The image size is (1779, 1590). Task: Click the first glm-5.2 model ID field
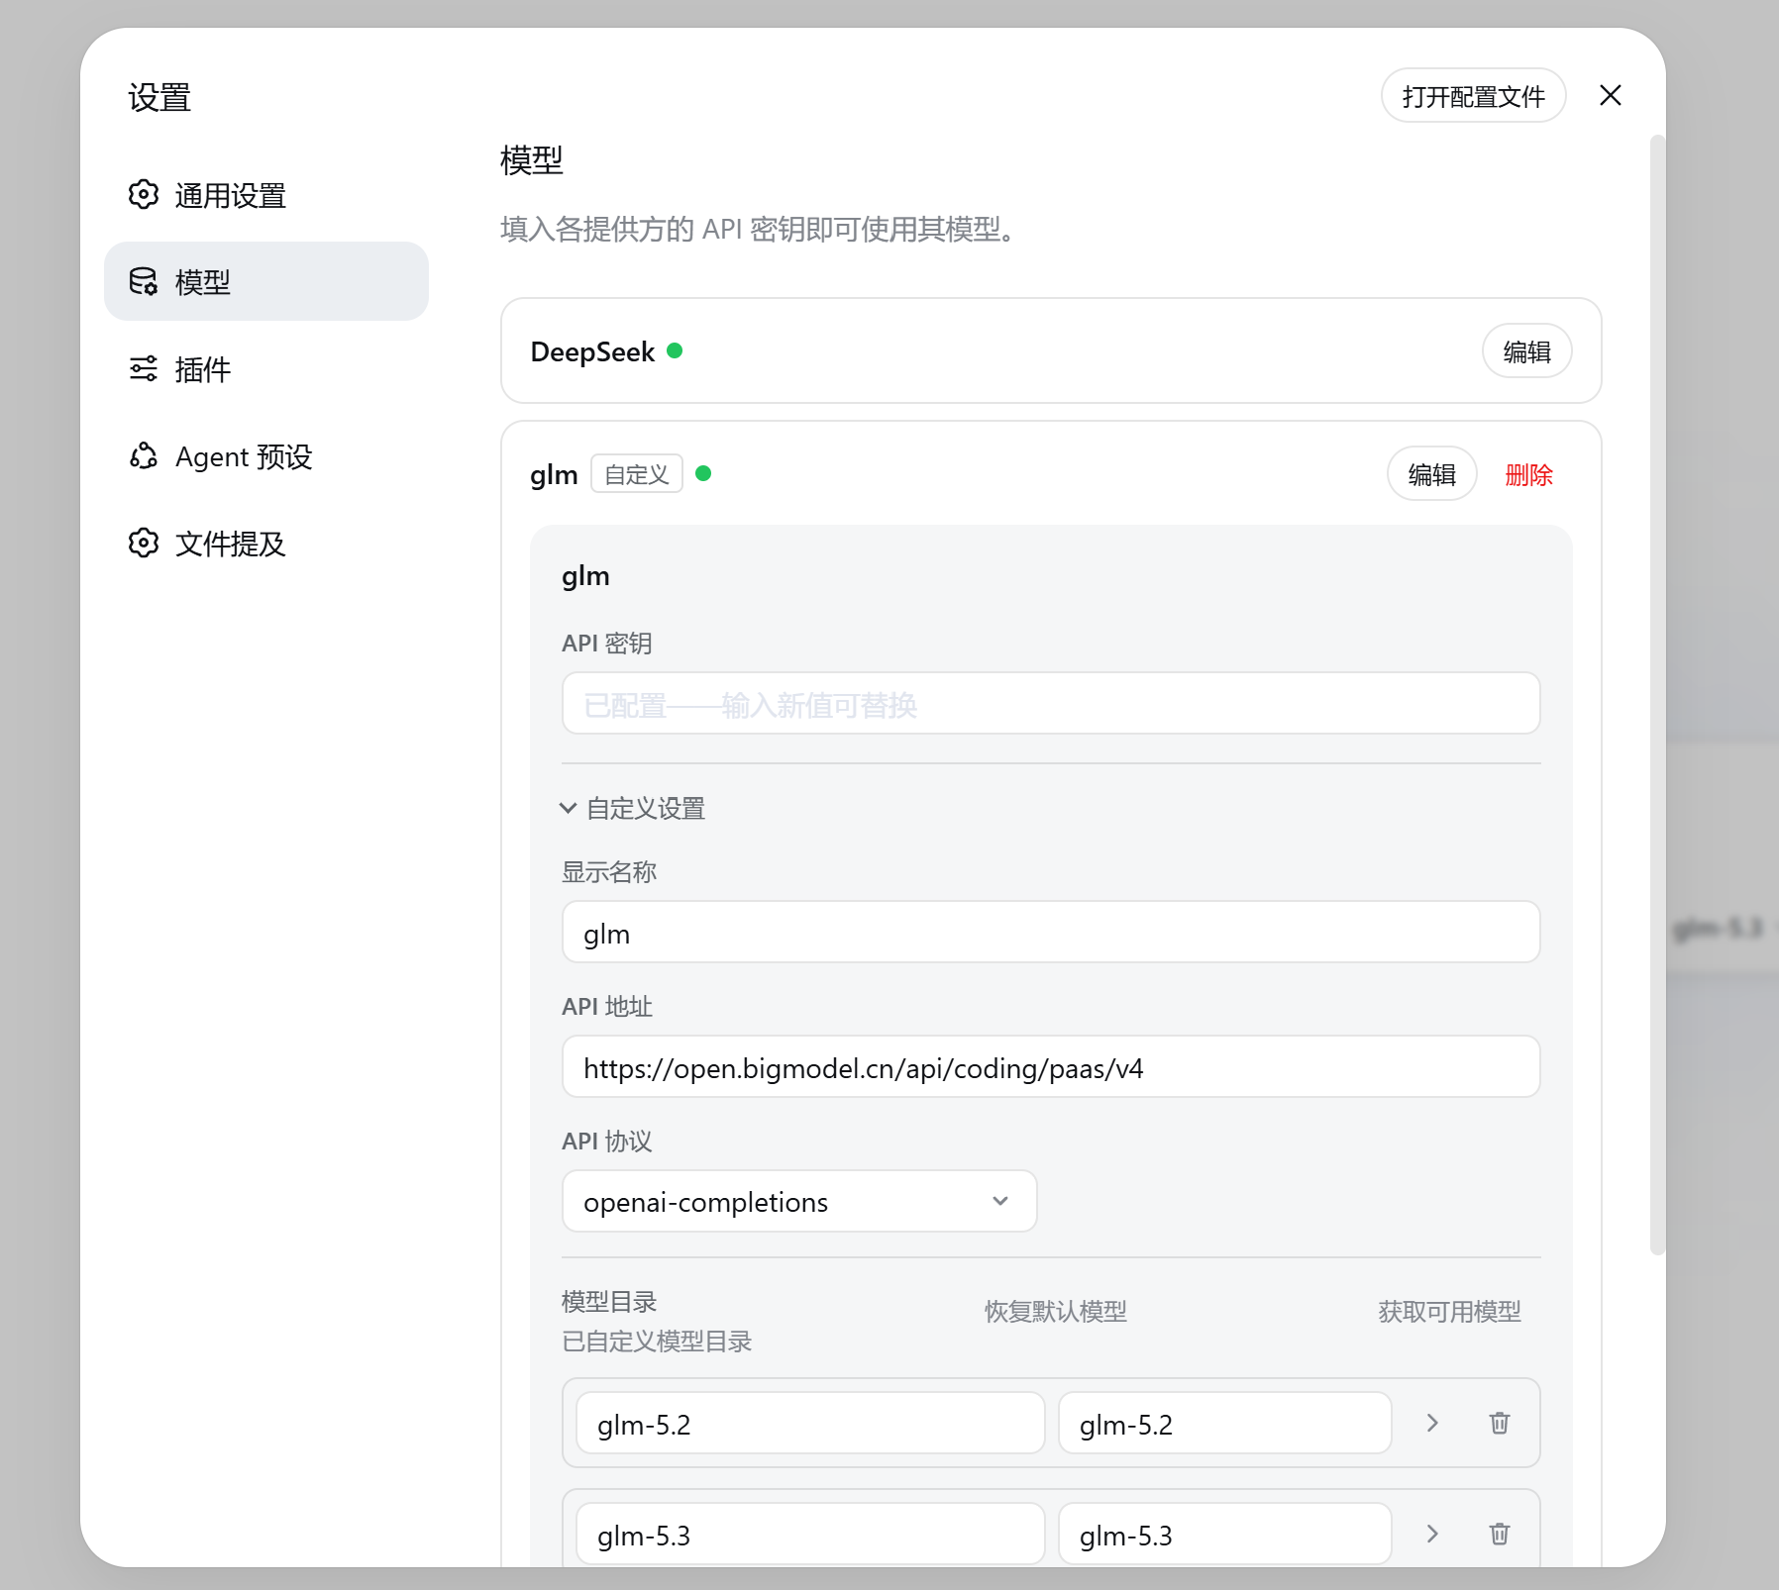(810, 1424)
